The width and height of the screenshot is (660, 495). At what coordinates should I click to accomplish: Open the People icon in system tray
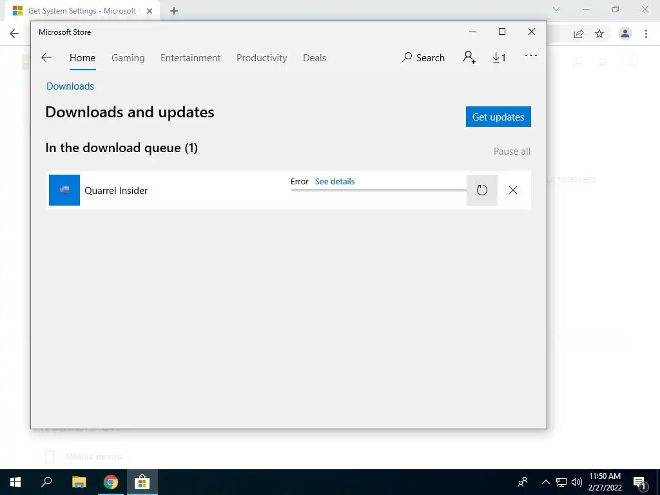coord(523,482)
